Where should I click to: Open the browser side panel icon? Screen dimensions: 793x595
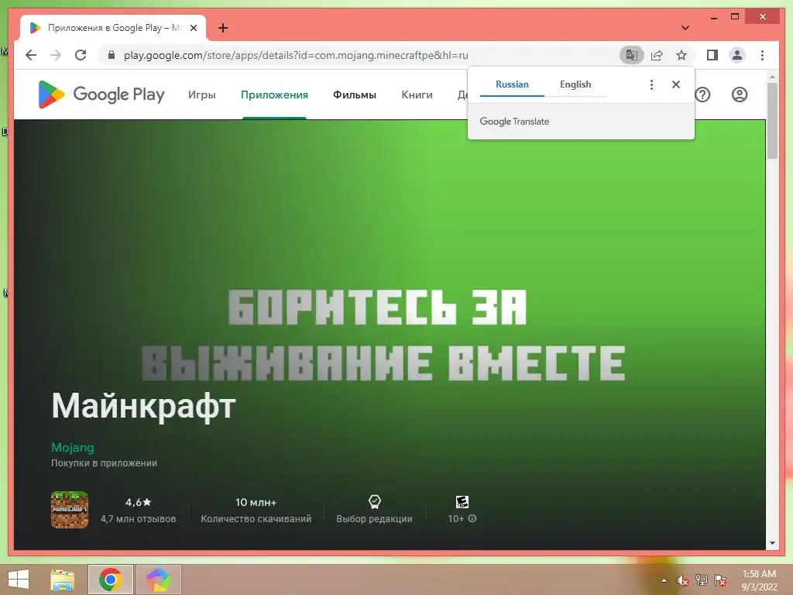[712, 55]
